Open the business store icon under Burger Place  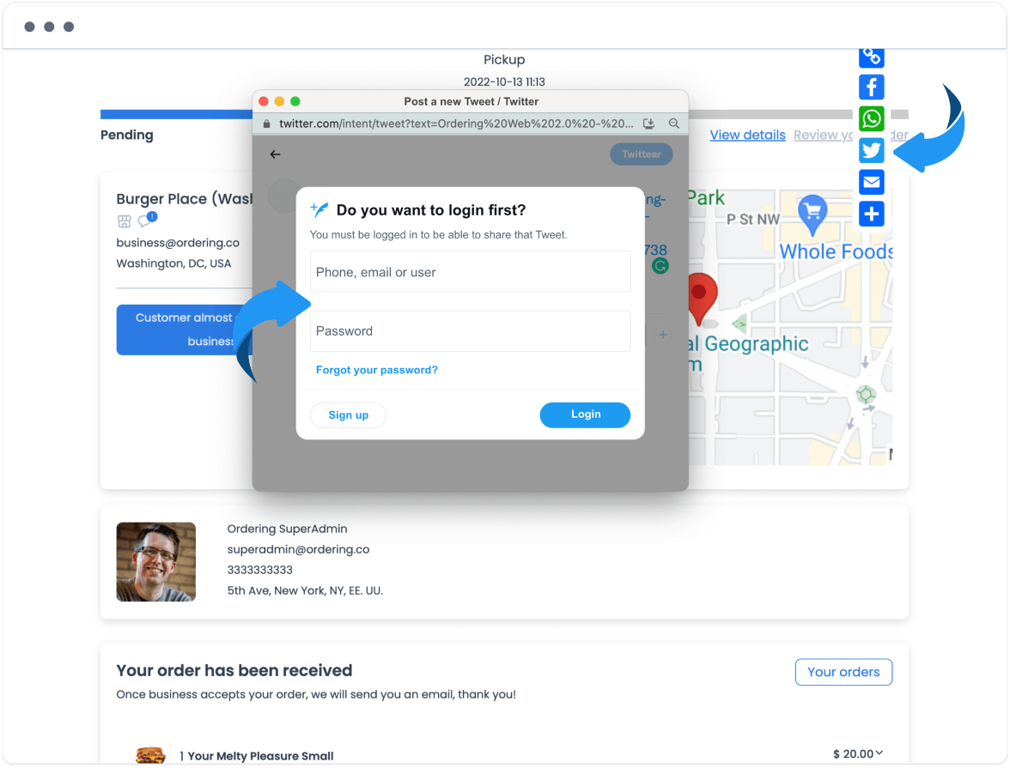[x=125, y=221]
